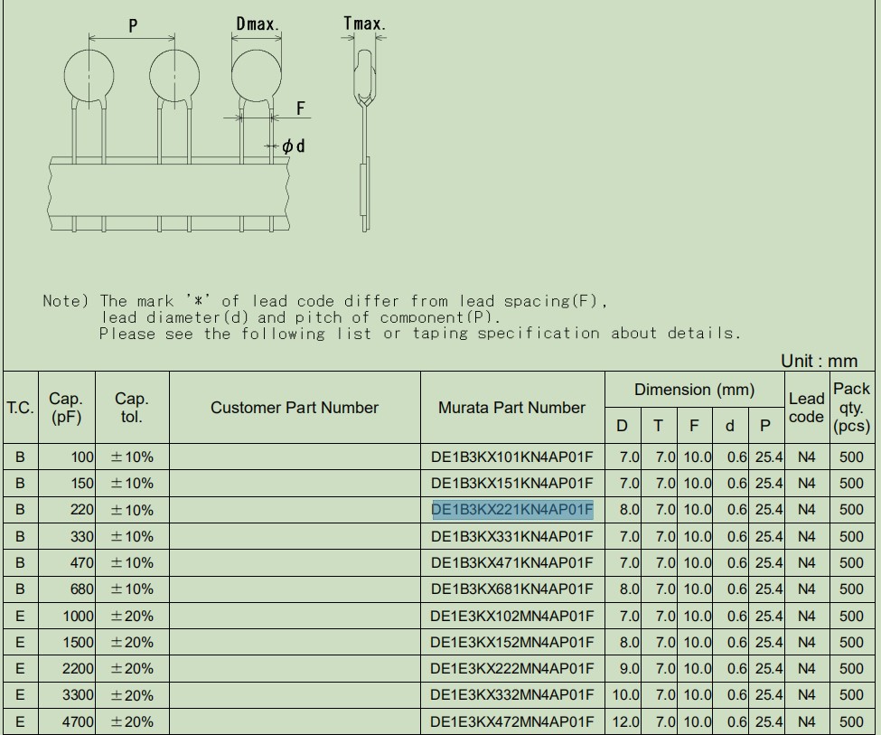Click the 'D' dimension sub-header in the table
The height and width of the screenshot is (735, 881).
tap(622, 427)
